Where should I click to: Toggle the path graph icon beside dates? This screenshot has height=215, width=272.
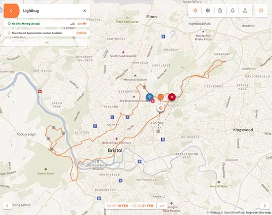[x=162, y=206]
